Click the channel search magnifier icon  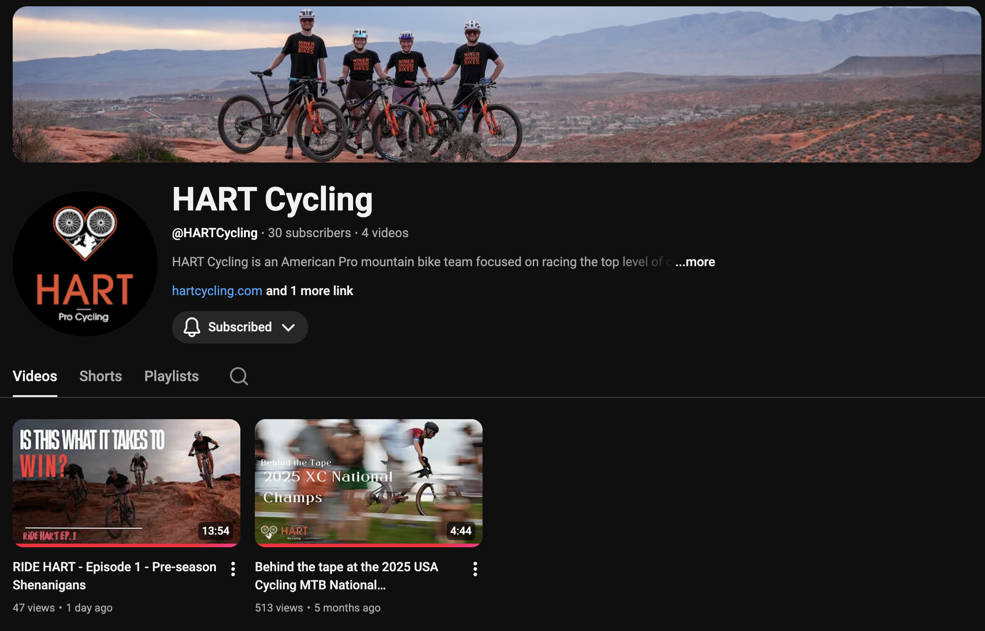pyautogui.click(x=239, y=376)
